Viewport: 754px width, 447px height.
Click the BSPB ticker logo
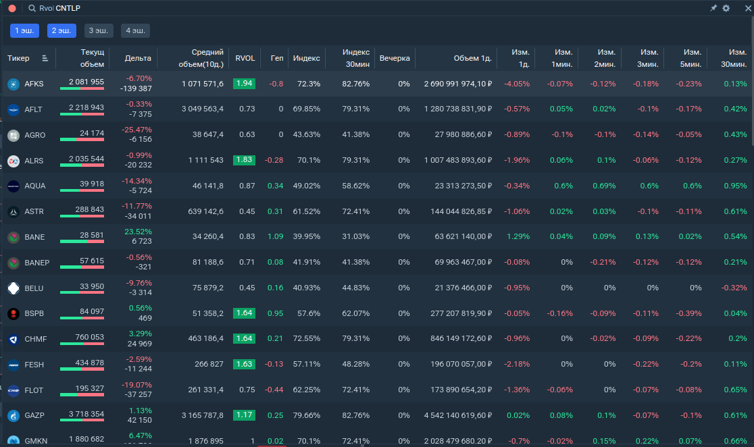coord(12,314)
